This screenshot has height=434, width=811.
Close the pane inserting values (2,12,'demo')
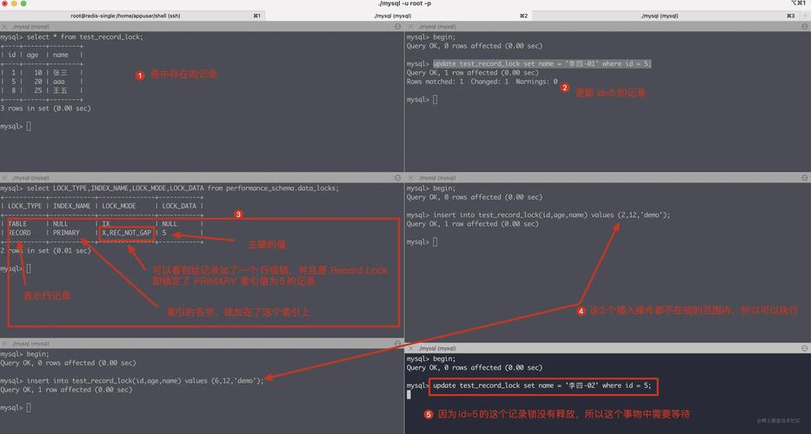[410, 178]
